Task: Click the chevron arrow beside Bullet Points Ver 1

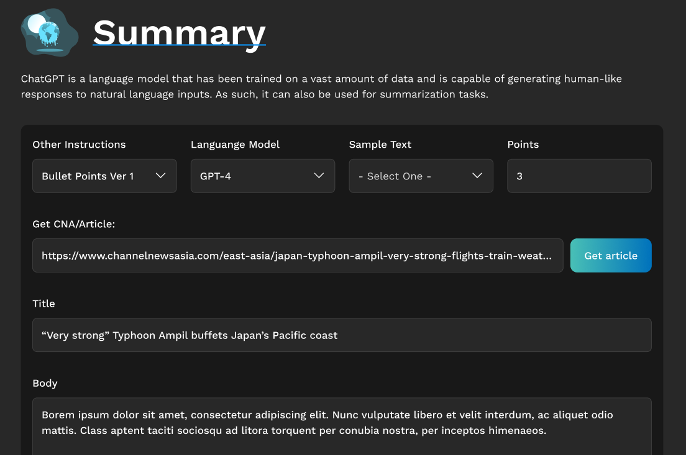Action: tap(160, 176)
